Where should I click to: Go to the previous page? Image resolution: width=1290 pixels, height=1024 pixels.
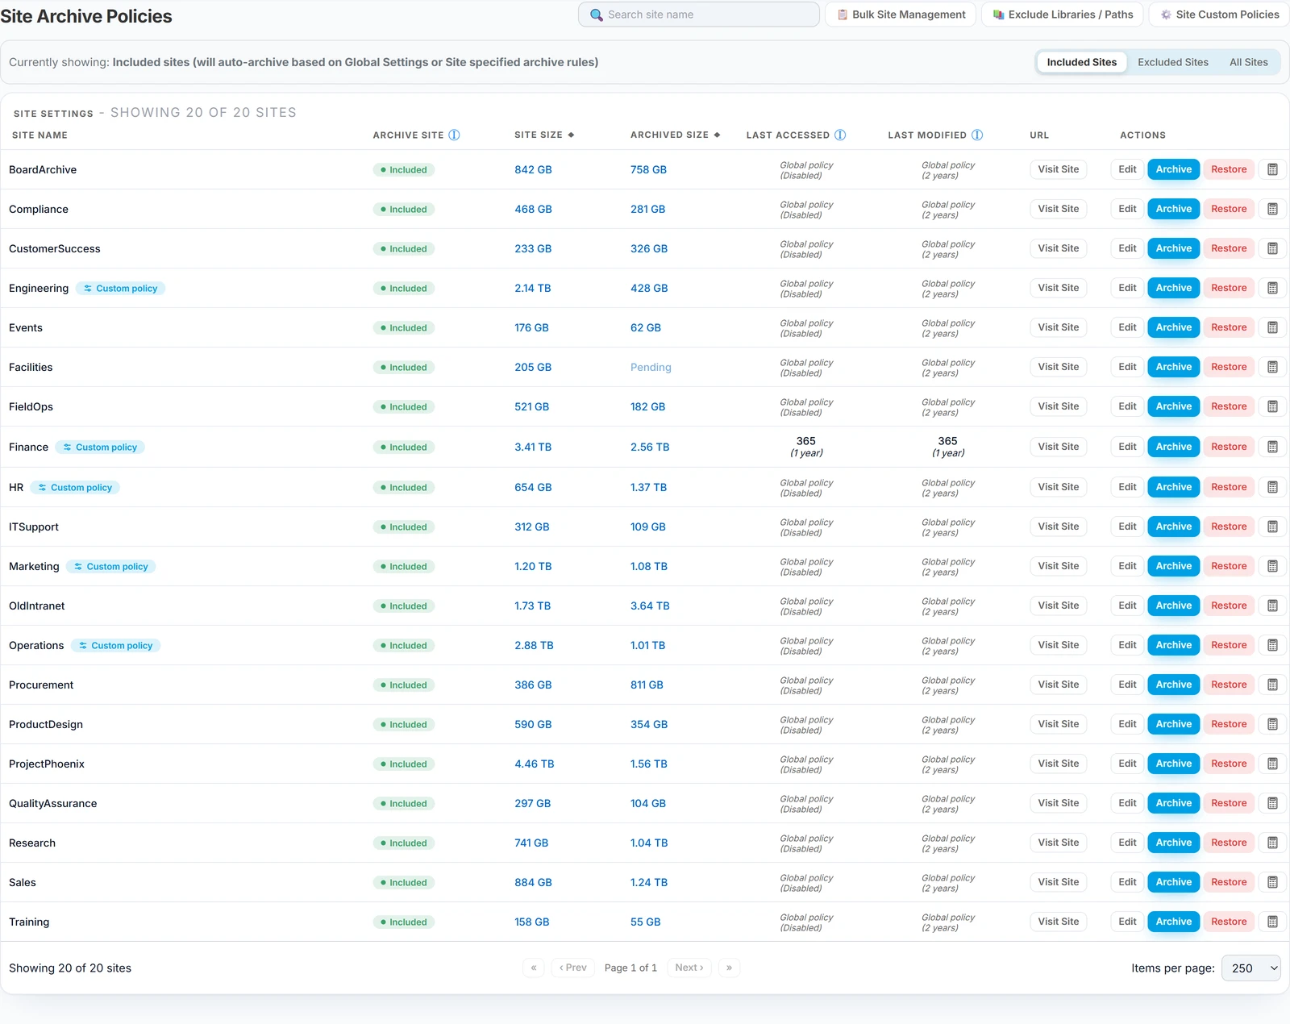(x=572, y=968)
